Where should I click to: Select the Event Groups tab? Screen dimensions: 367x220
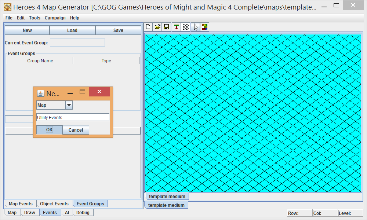point(90,203)
